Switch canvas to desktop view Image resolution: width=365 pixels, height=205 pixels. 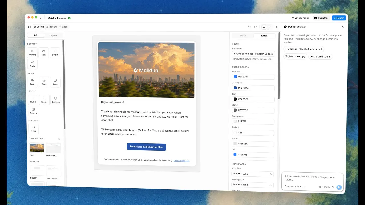(264, 27)
